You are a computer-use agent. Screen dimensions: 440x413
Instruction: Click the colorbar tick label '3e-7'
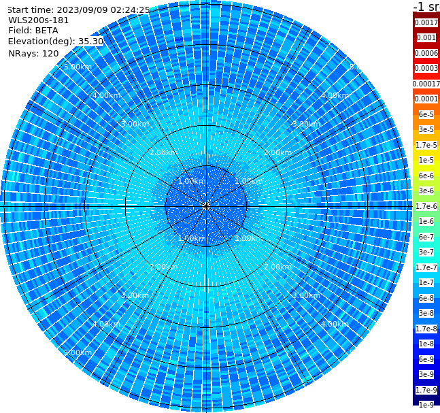tap(426, 252)
